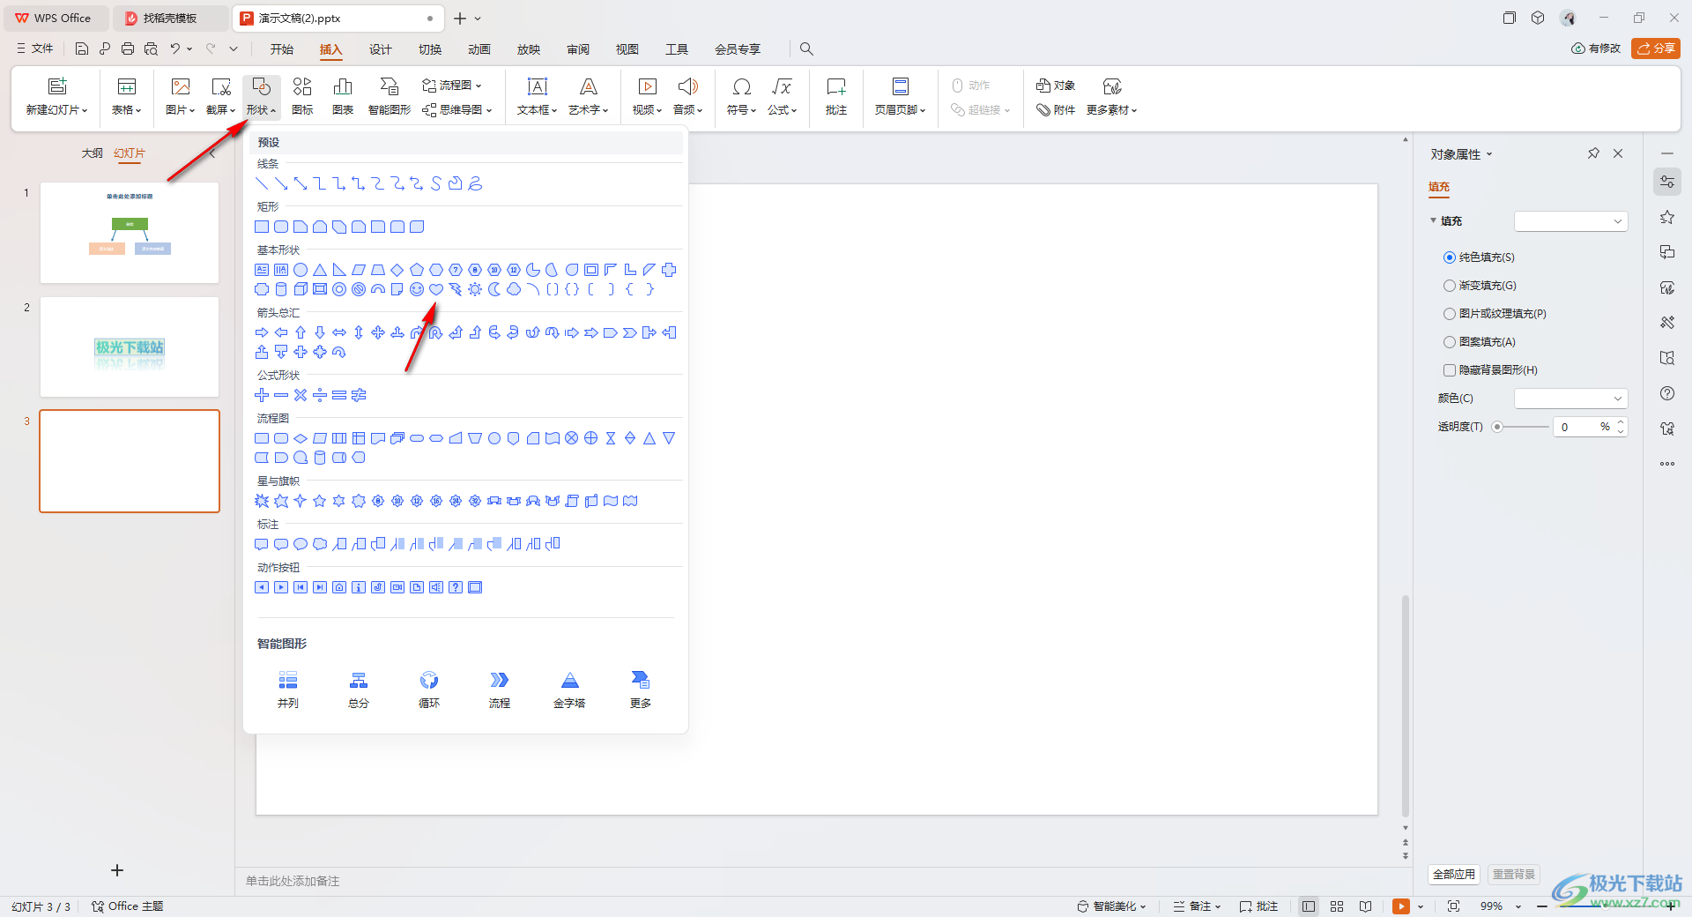The height and width of the screenshot is (917, 1692).
Task: Insert the Cycle smart graphic
Action: pyautogui.click(x=429, y=690)
